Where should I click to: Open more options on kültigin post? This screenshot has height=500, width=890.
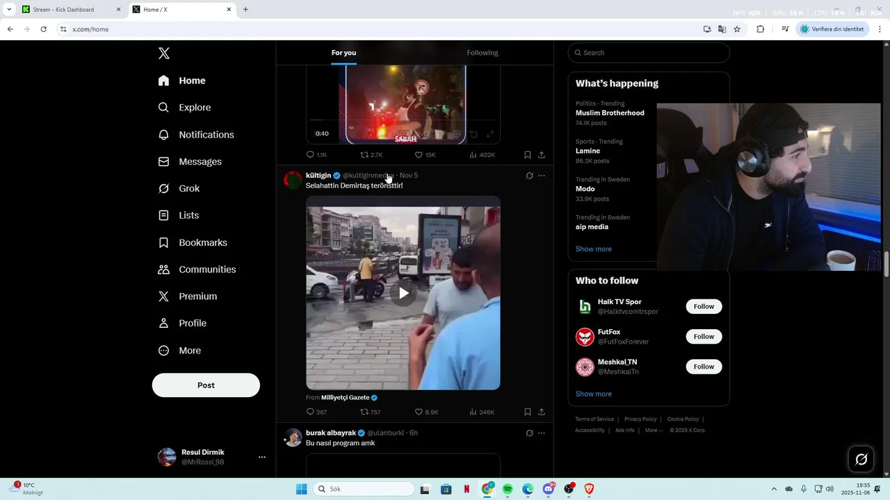point(542,176)
